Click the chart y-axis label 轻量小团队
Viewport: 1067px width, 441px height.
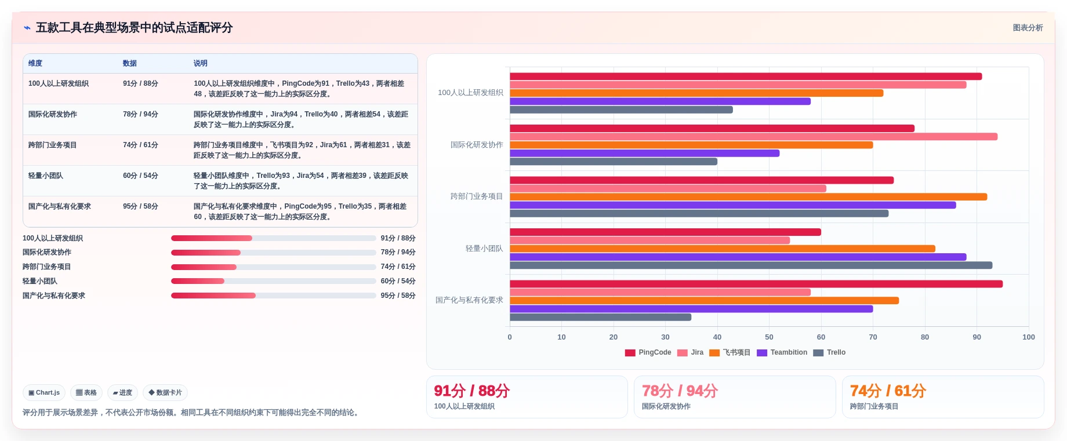(484, 249)
